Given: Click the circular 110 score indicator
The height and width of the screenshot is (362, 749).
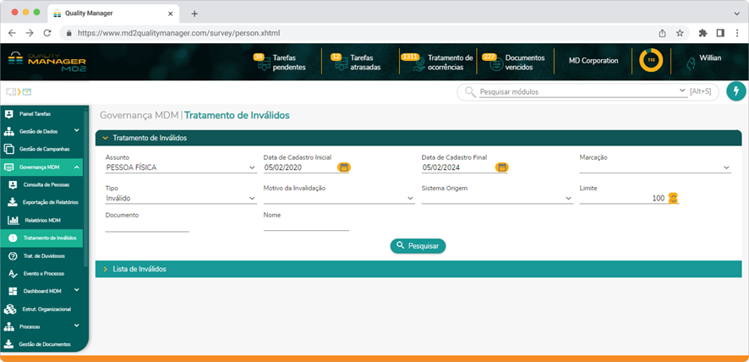Looking at the screenshot, I should pyautogui.click(x=650, y=61).
